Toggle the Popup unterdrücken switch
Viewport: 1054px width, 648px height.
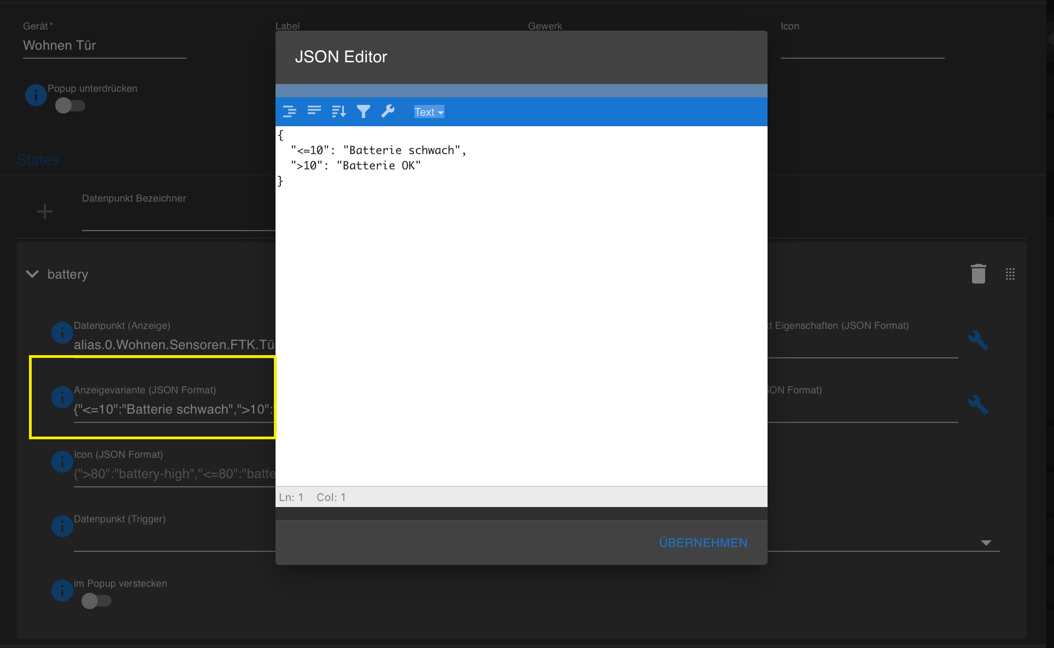(x=70, y=105)
